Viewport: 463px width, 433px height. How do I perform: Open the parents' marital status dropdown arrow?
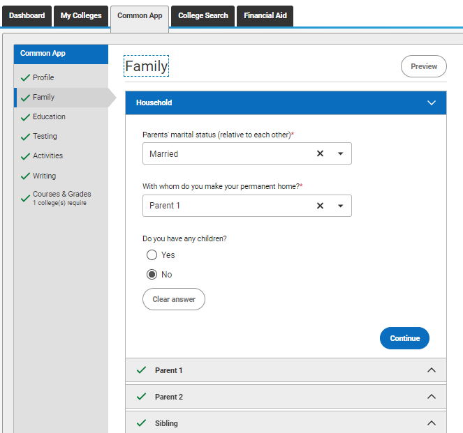point(341,153)
